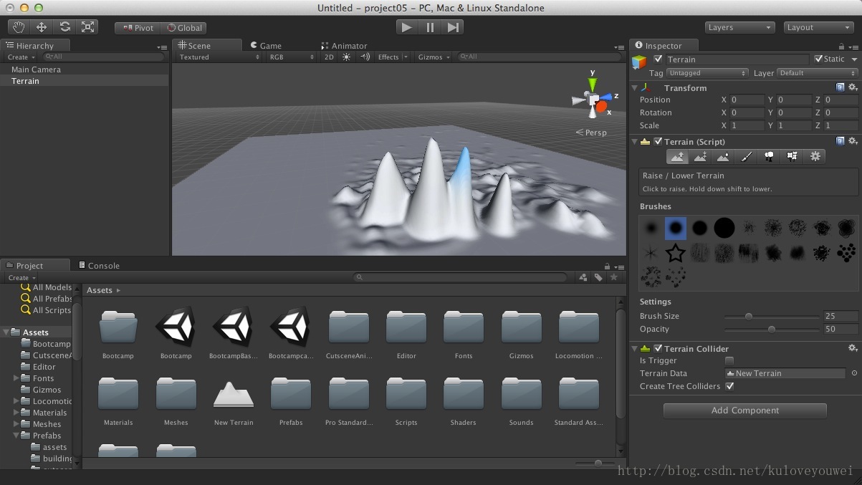The image size is (862, 485).
Task: Open Transform component help icon
Action: pyautogui.click(x=840, y=87)
